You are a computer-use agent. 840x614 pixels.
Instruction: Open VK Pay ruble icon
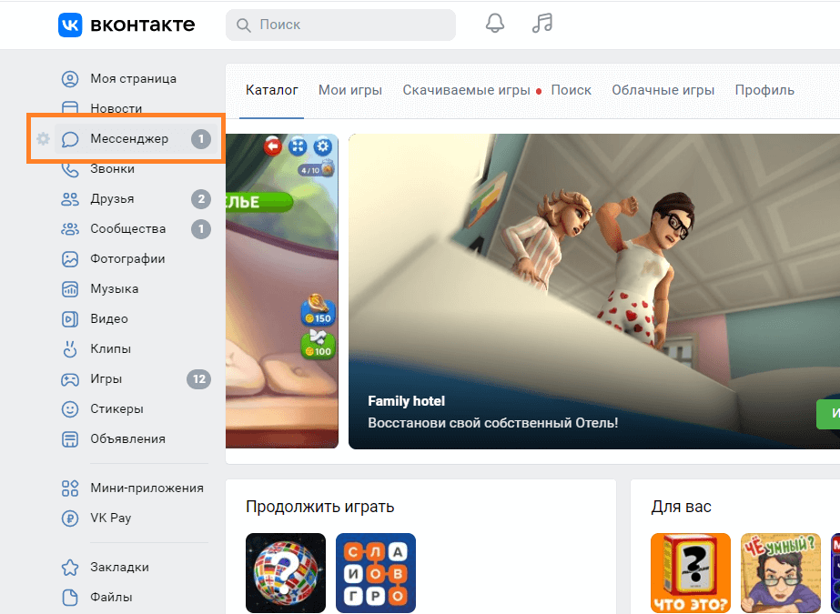click(x=70, y=518)
